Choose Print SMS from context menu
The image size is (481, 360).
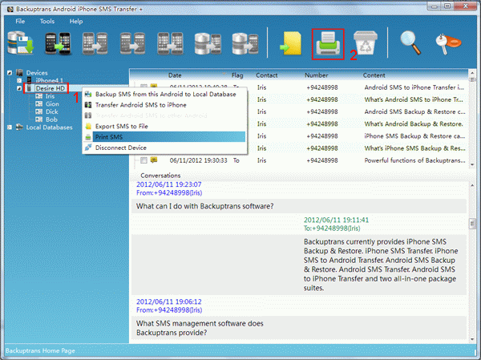tap(111, 137)
